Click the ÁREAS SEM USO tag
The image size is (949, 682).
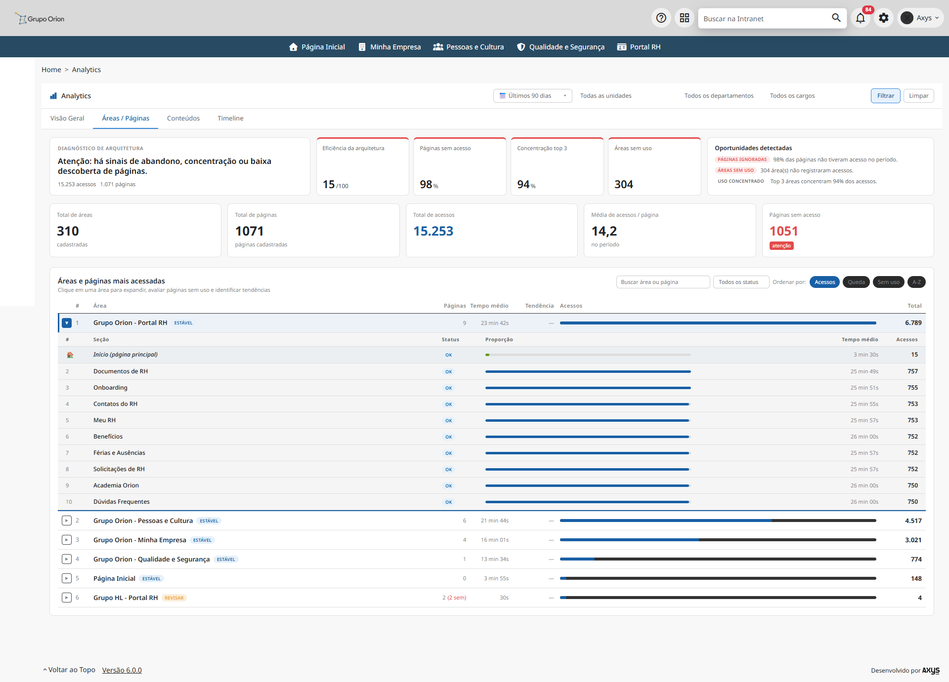(x=735, y=170)
